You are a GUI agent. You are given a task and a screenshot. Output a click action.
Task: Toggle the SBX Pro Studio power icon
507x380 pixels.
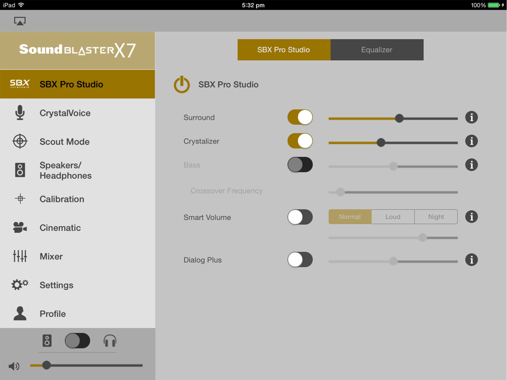click(182, 85)
